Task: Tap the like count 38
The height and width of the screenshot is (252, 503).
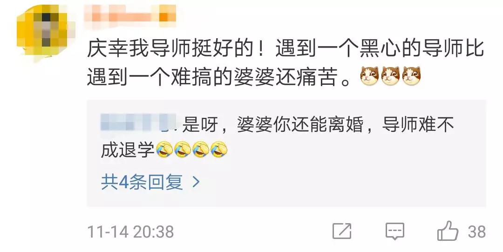Action: pyautogui.click(x=477, y=232)
